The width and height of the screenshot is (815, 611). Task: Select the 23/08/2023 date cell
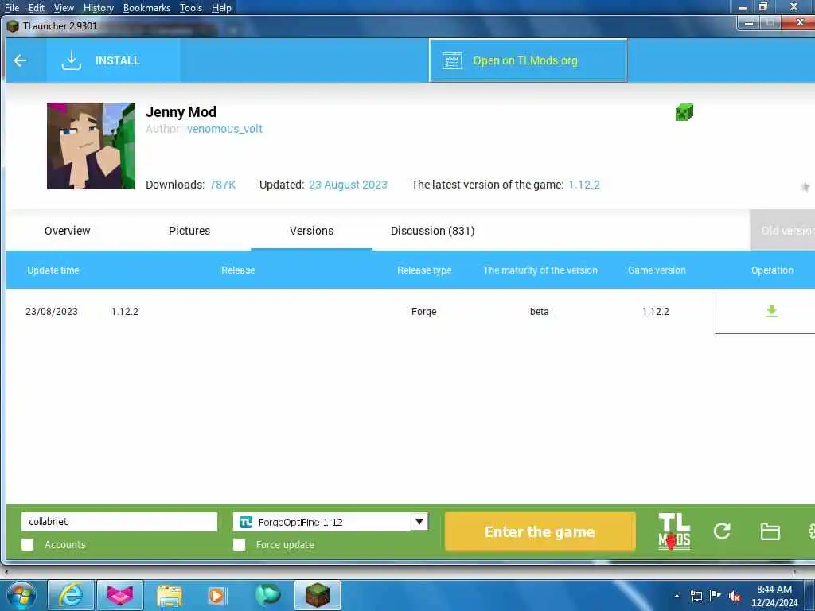(52, 312)
